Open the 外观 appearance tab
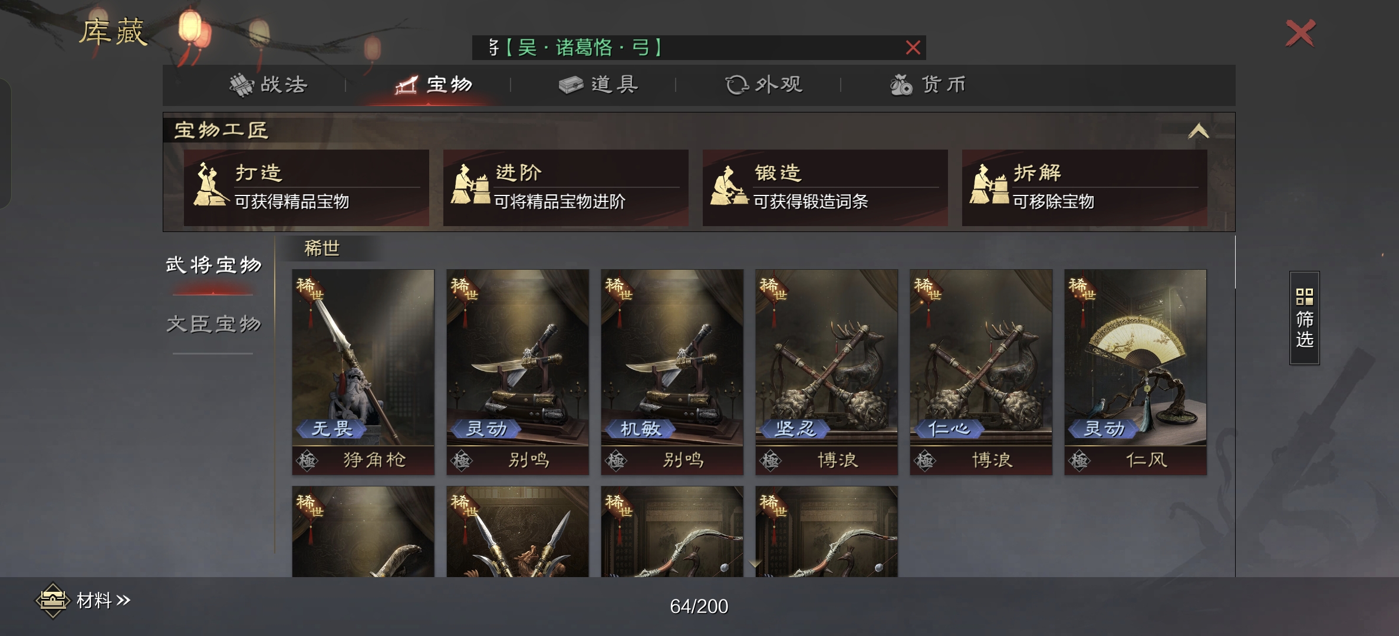This screenshot has width=1399, height=636. point(764,85)
